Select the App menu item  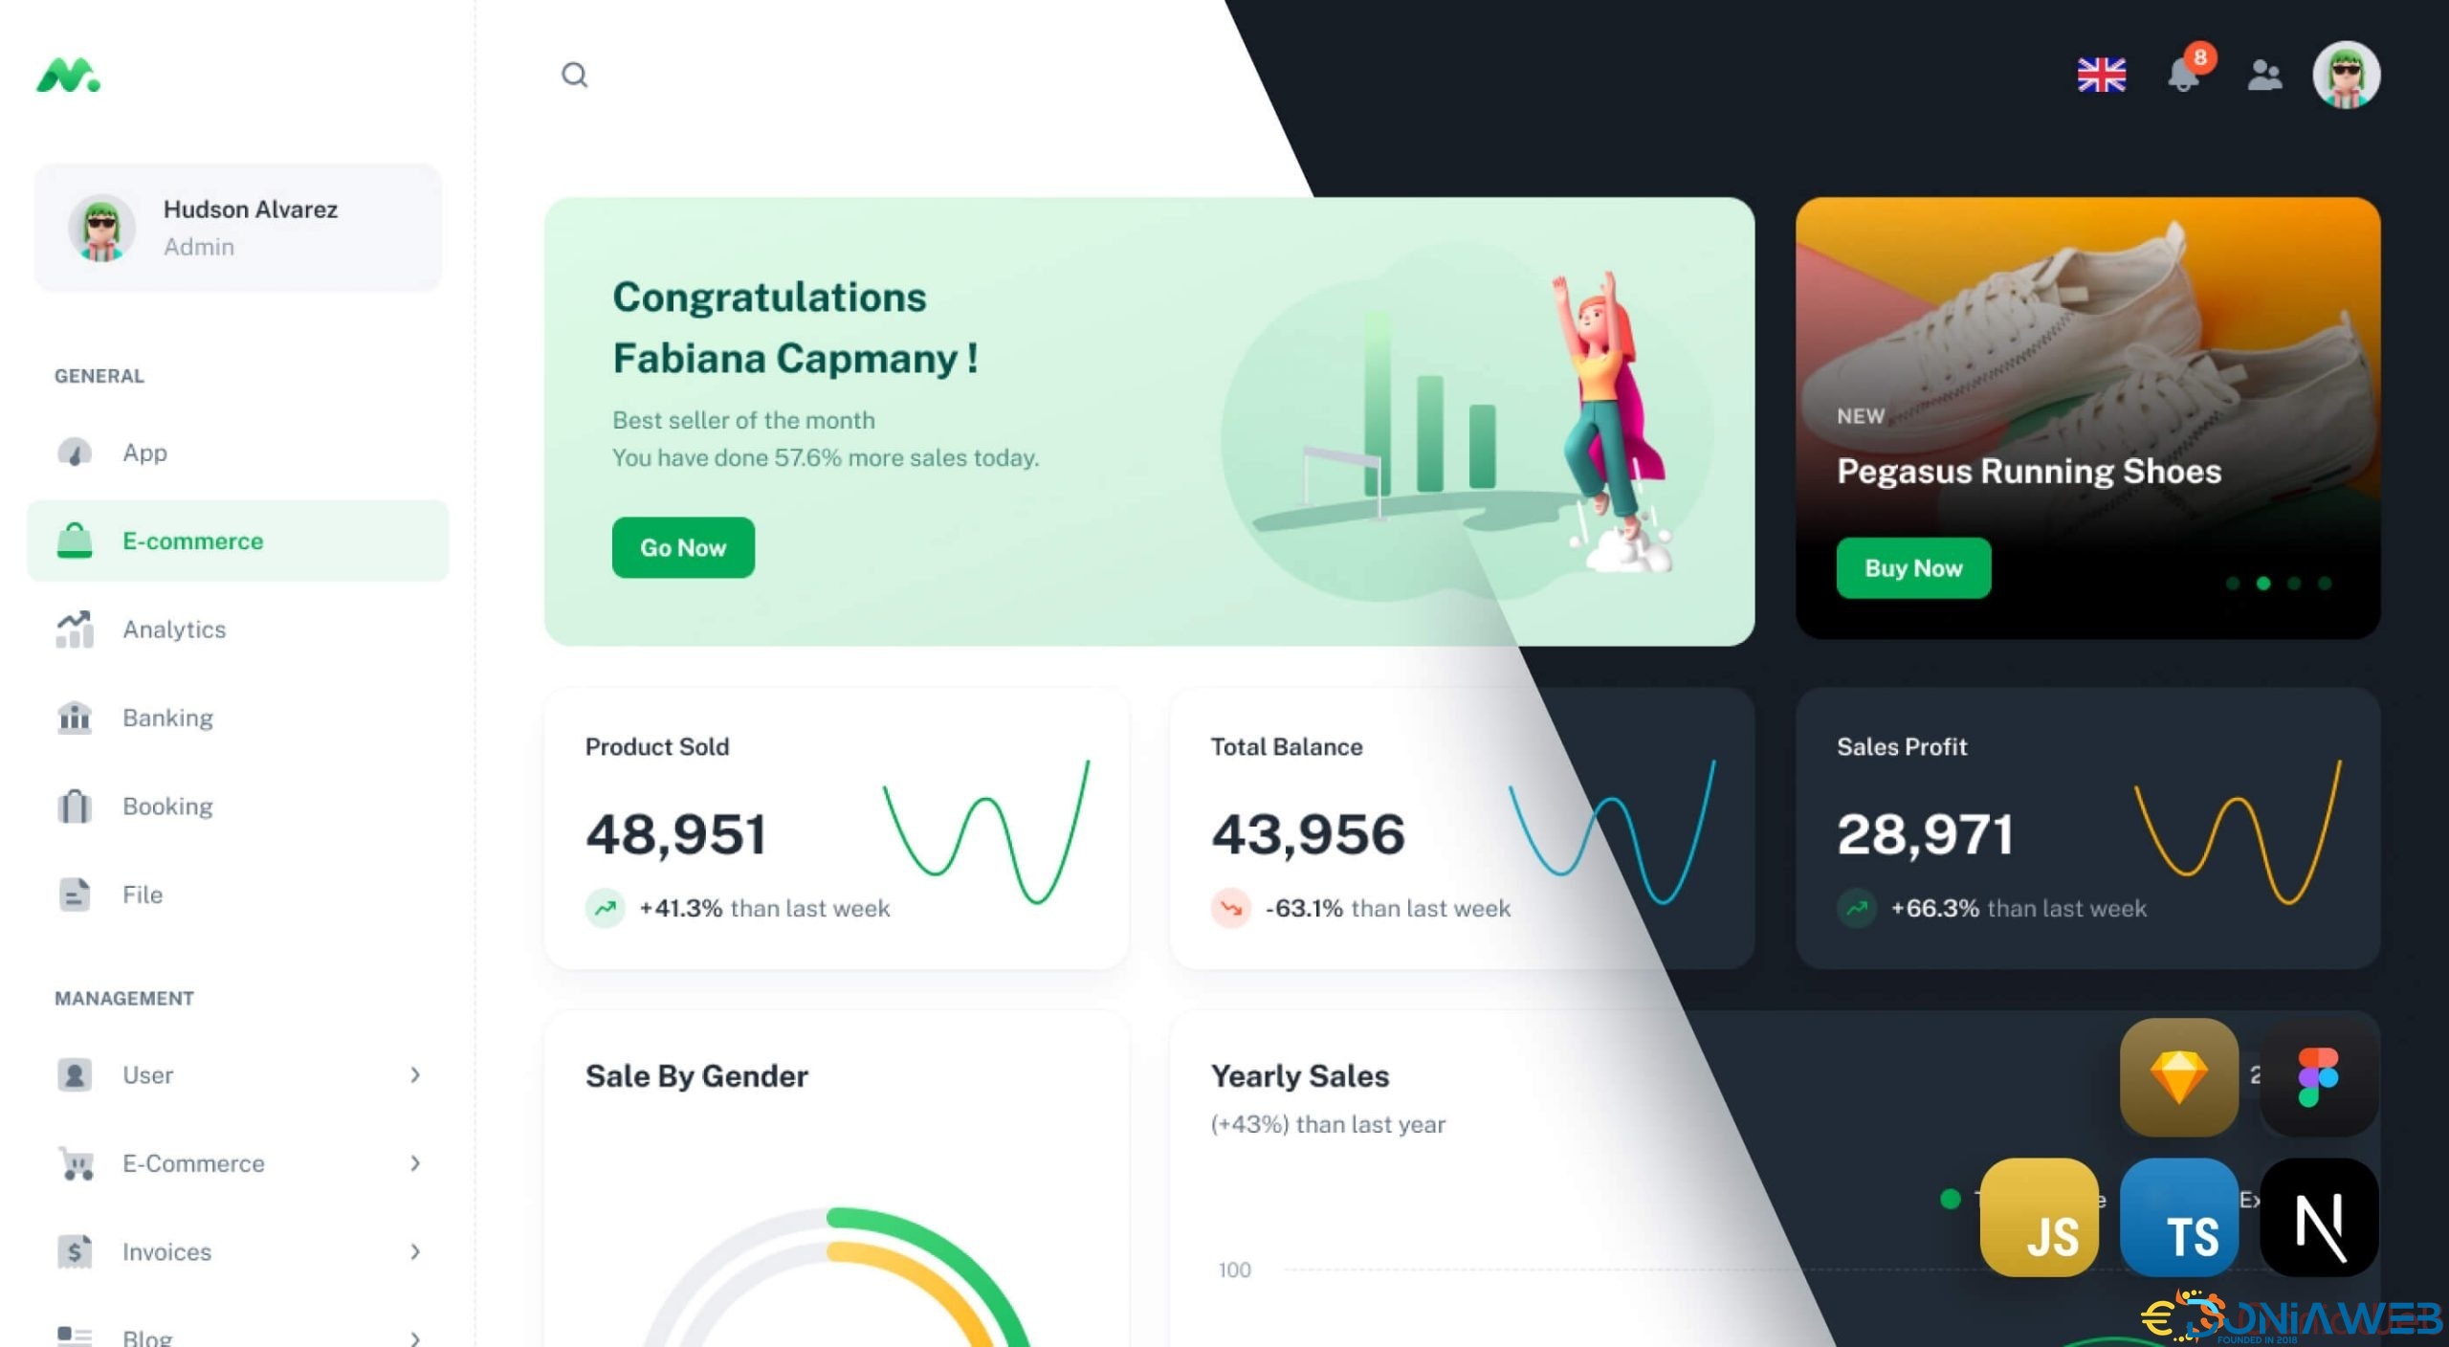tap(144, 452)
